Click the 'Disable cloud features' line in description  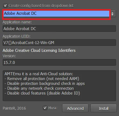42,93
